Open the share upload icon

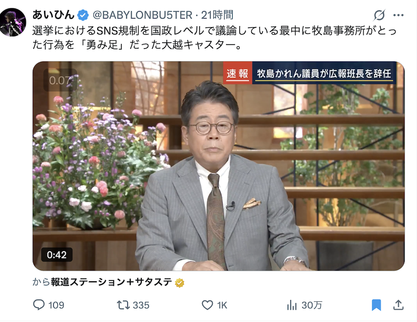tap(398, 305)
